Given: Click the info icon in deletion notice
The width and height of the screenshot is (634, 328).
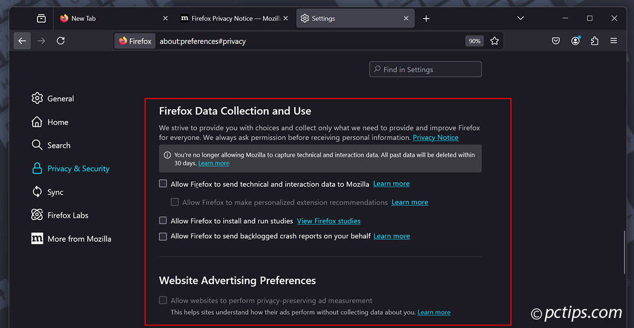Looking at the screenshot, I should [x=167, y=155].
